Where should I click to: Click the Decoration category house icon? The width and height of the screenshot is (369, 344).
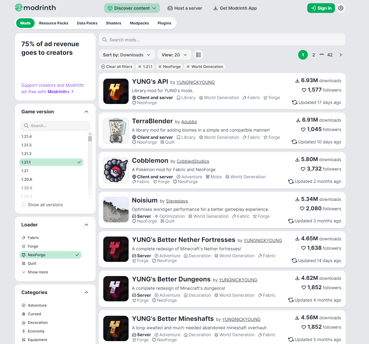click(x=24, y=323)
